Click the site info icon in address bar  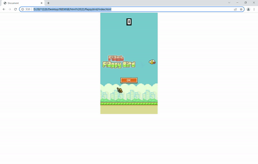[23, 9]
